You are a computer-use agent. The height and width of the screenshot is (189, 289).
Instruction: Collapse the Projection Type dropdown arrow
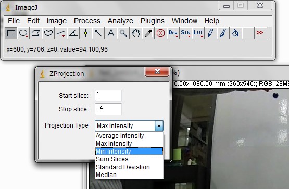(x=159, y=126)
